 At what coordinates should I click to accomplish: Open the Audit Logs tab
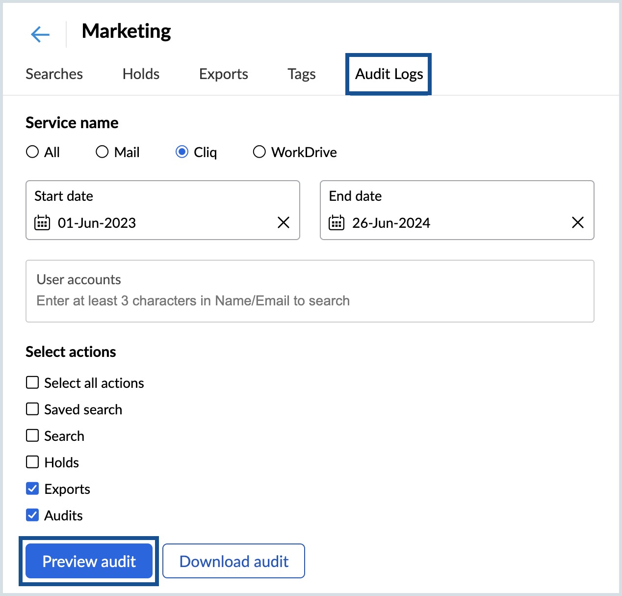point(389,74)
